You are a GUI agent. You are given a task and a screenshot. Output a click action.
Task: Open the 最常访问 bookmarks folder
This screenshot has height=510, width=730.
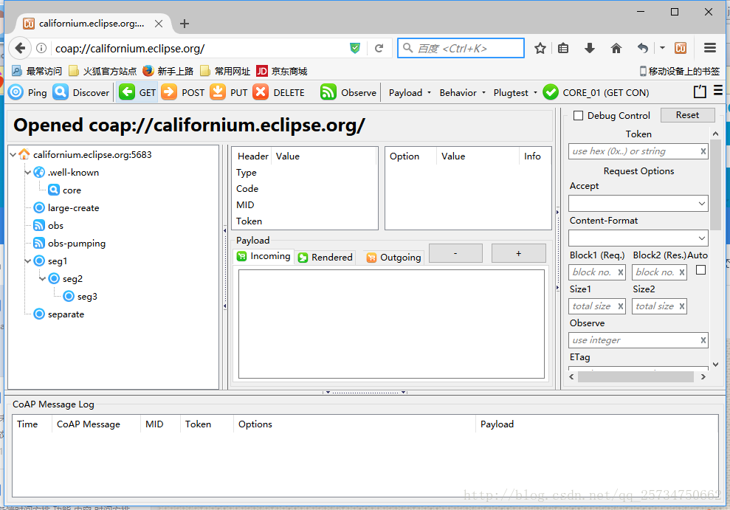37,71
